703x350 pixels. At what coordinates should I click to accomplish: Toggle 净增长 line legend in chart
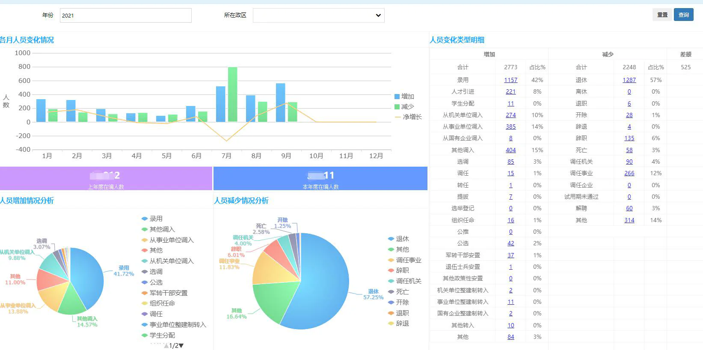[408, 117]
